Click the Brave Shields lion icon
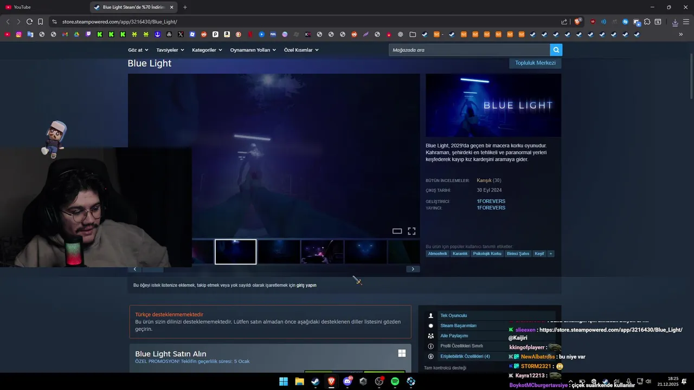This screenshot has height=390, width=694. [578, 22]
